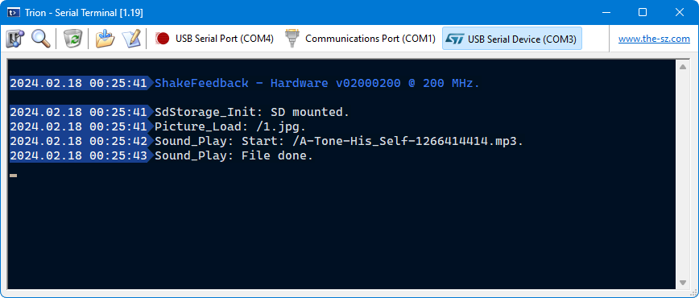The image size is (699, 298).
Task: Maximize the Trion Serial Terminal window
Action: point(643,13)
